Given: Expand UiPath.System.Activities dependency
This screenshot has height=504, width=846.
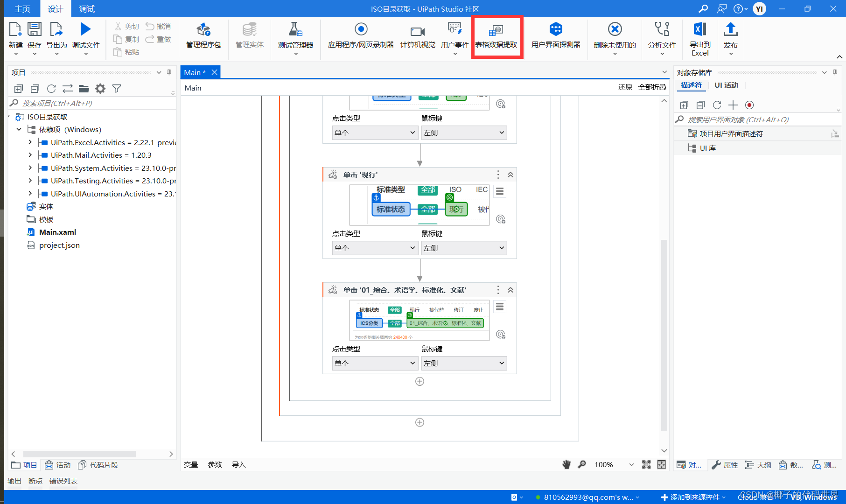Looking at the screenshot, I should click(x=30, y=168).
